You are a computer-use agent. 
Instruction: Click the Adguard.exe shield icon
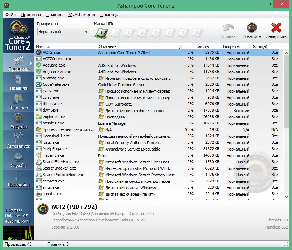(x=39, y=65)
